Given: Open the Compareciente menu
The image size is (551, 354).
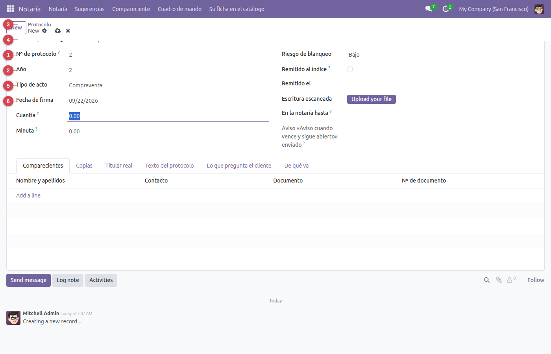Looking at the screenshot, I should point(131,9).
